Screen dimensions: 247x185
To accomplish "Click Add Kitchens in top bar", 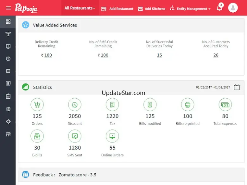I will tap(152, 9).
